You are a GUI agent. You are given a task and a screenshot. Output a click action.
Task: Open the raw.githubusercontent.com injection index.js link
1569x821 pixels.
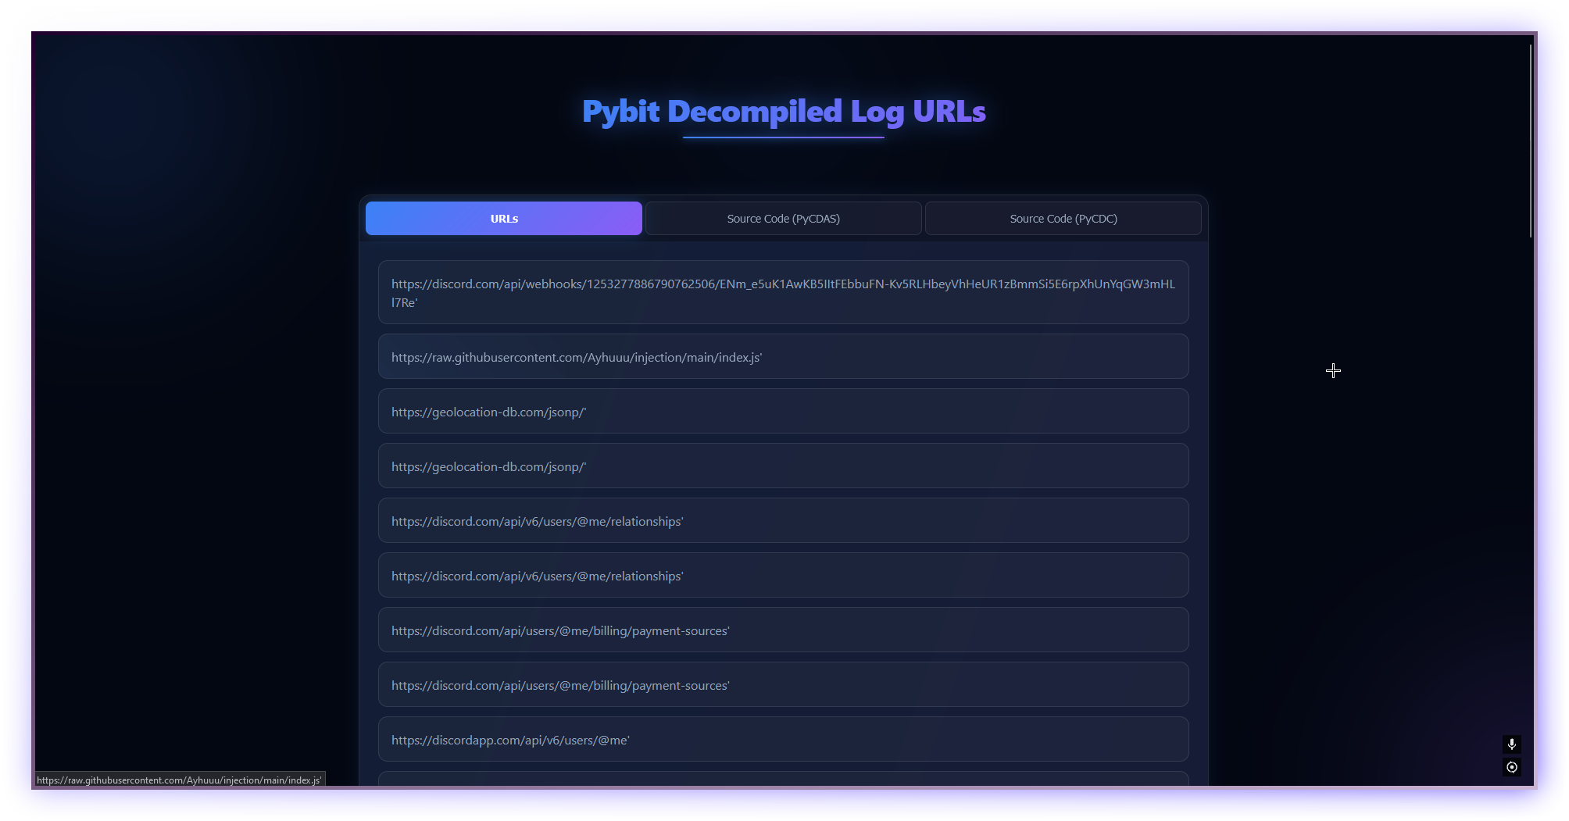point(784,357)
